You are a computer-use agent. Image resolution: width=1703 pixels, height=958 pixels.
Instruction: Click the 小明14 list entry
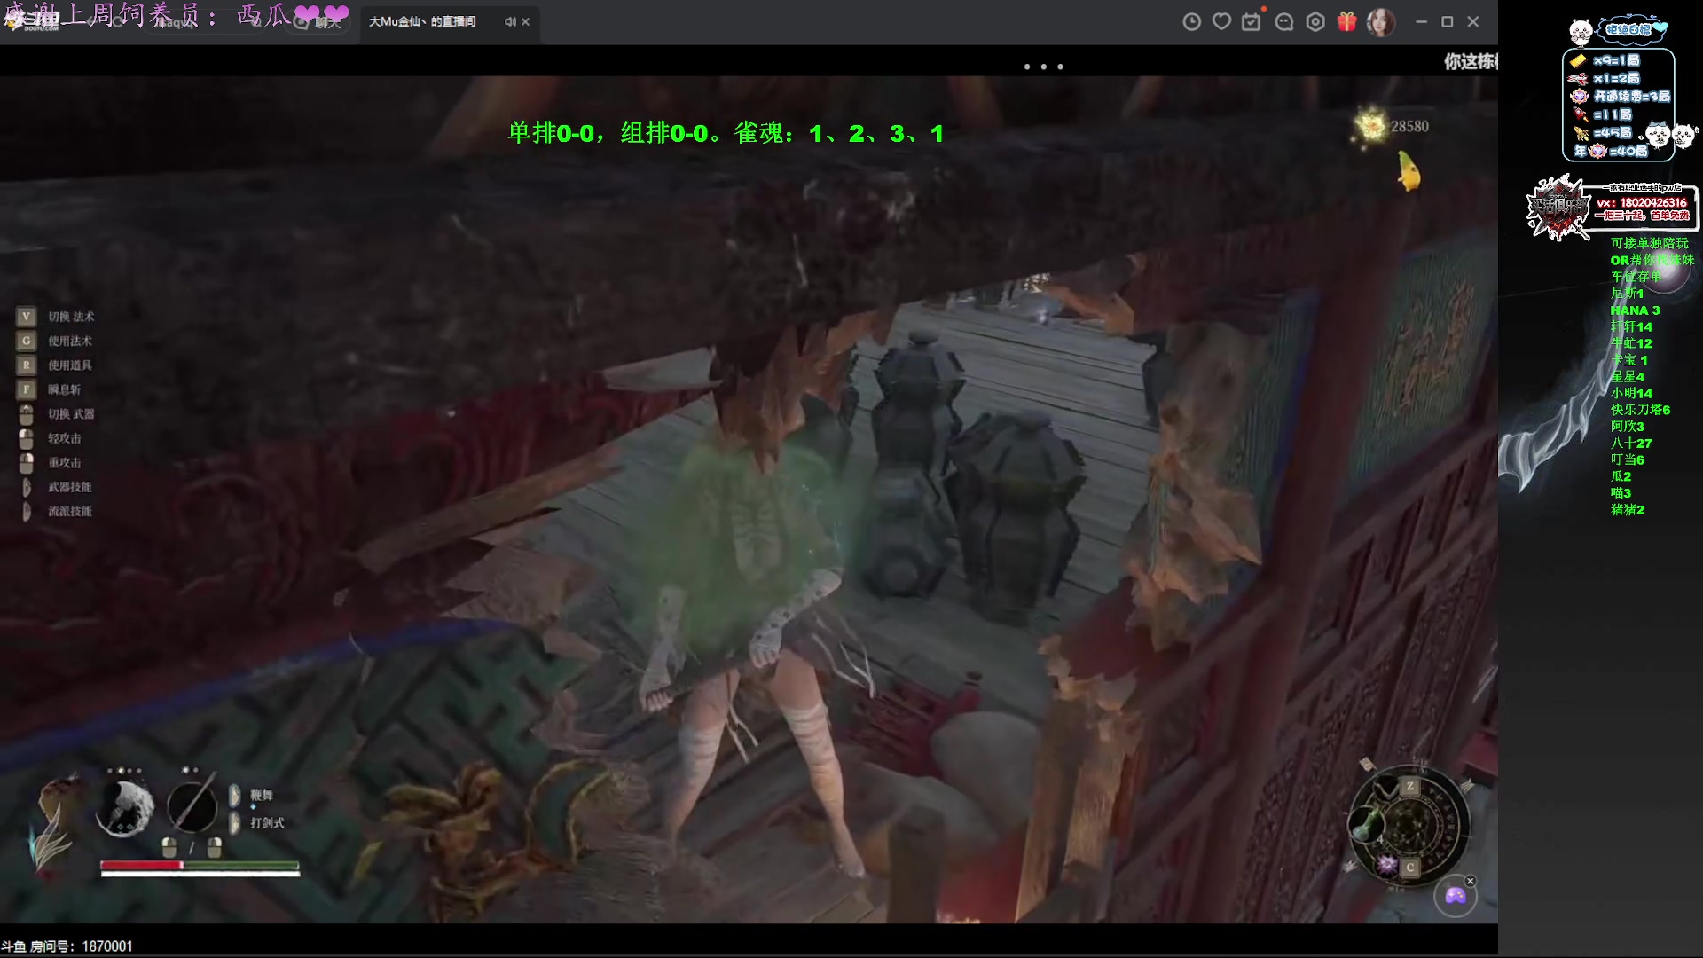click(x=1631, y=393)
